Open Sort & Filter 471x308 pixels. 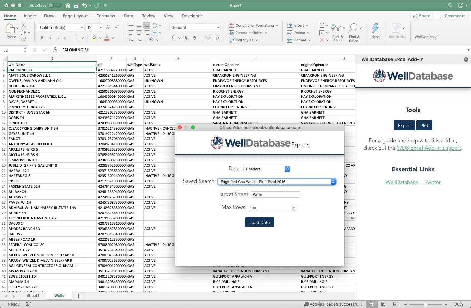click(x=337, y=33)
